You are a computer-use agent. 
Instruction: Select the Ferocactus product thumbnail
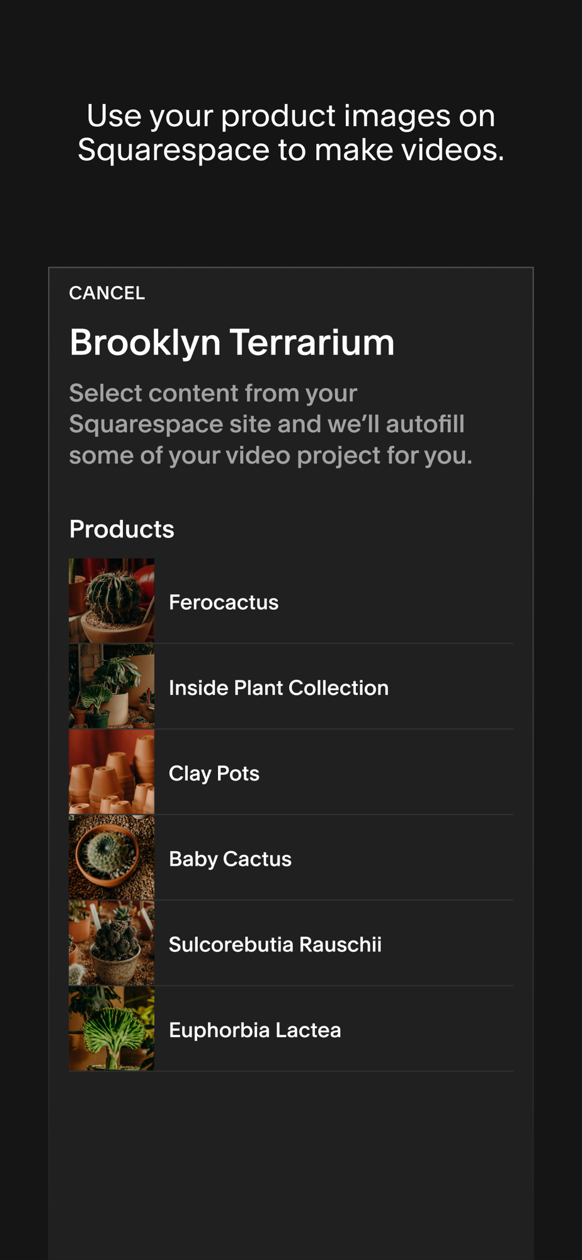[111, 600]
